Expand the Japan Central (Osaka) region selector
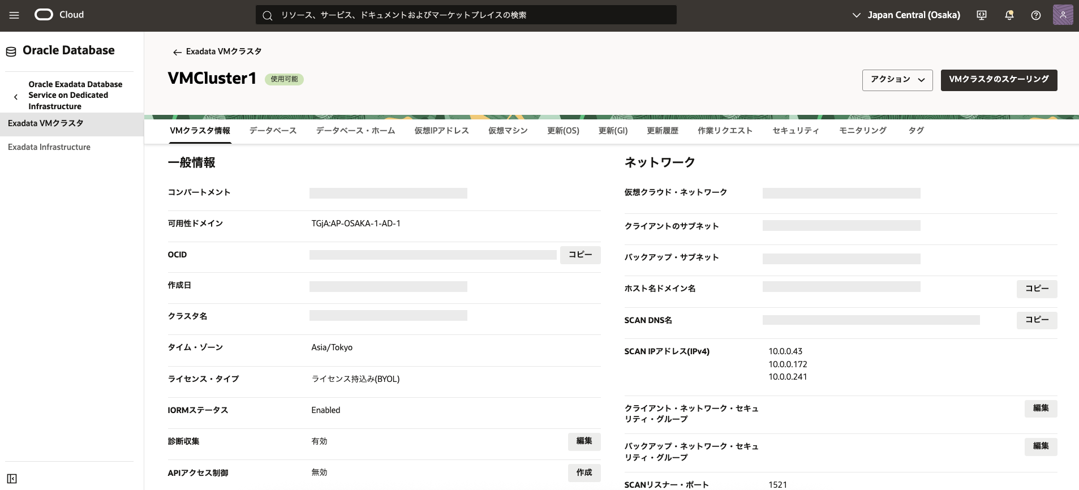 tap(906, 15)
